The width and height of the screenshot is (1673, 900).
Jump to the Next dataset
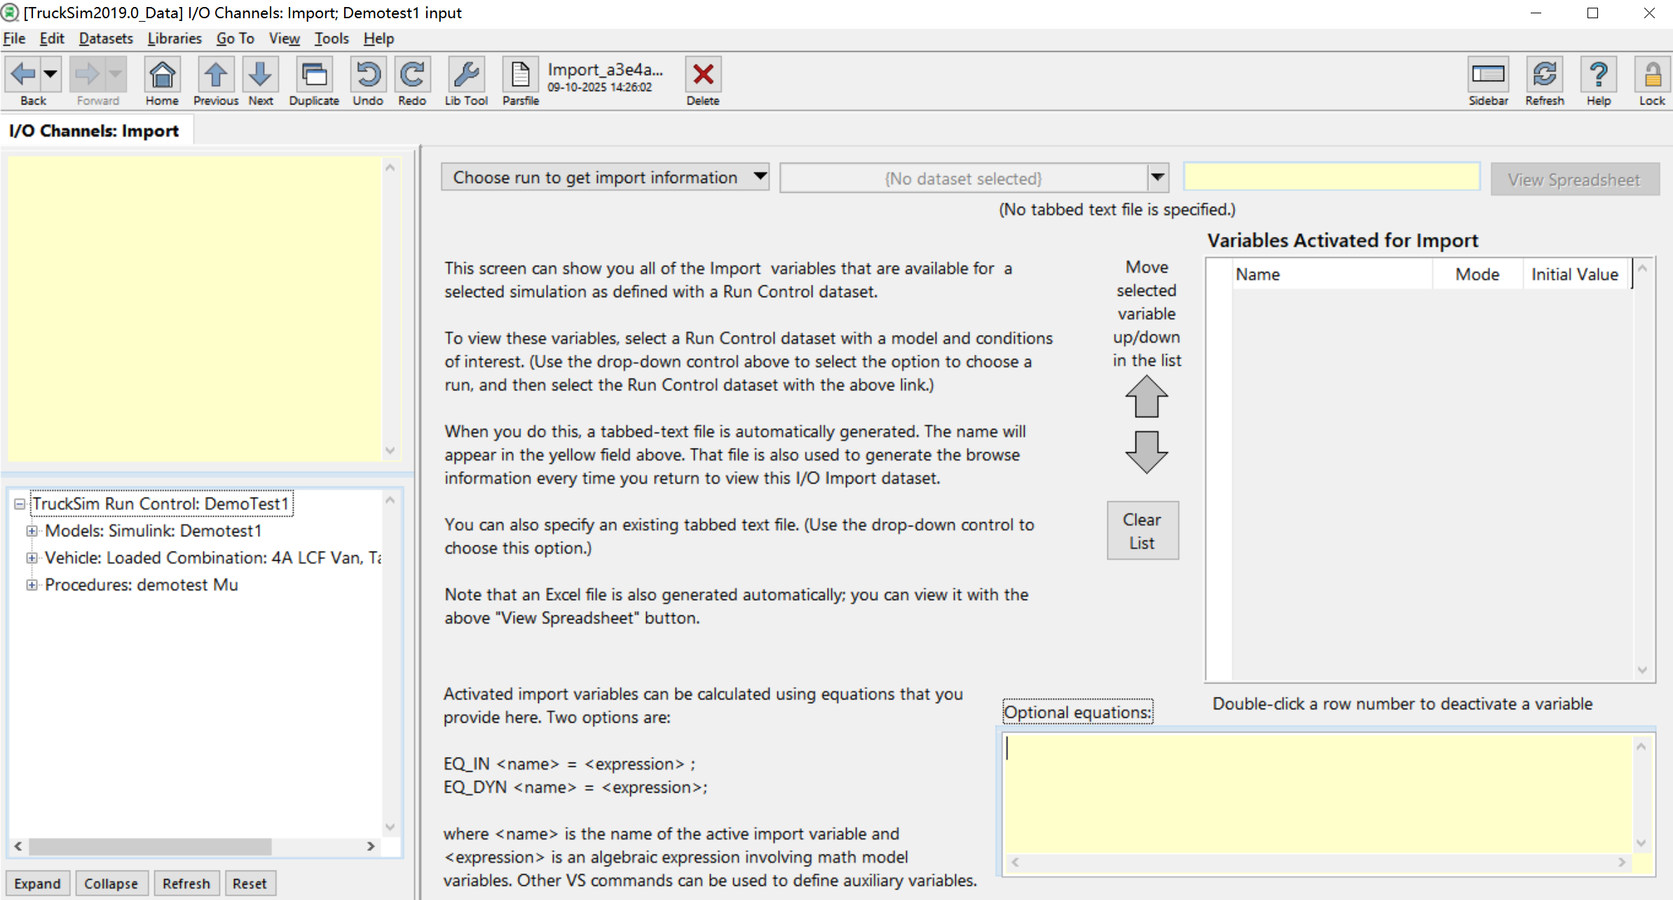click(x=260, y=74)
